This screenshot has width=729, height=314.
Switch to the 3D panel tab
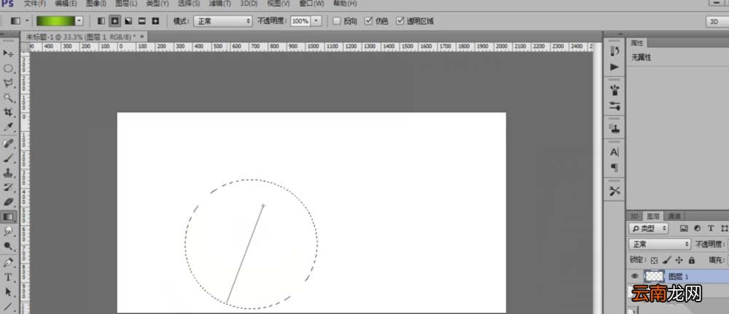coord(634,216)
